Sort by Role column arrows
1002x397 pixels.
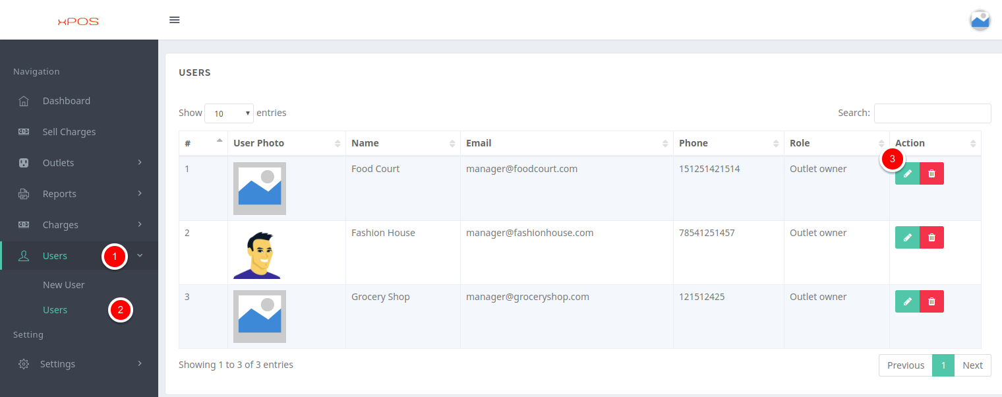pos(881,143)
